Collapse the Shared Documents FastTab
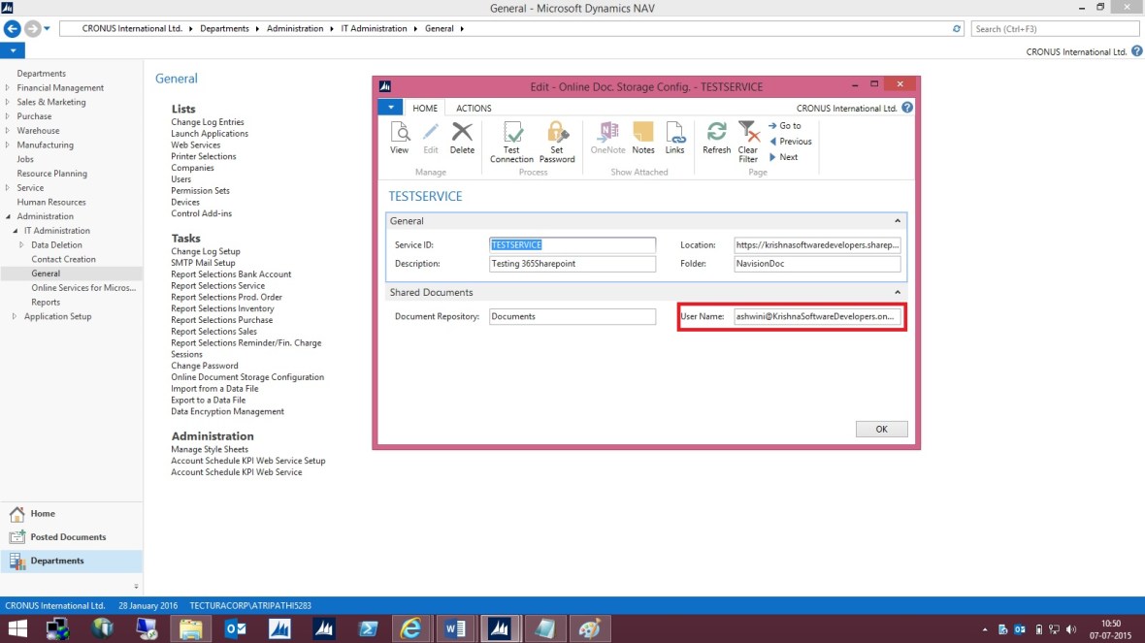 (898, 292)
